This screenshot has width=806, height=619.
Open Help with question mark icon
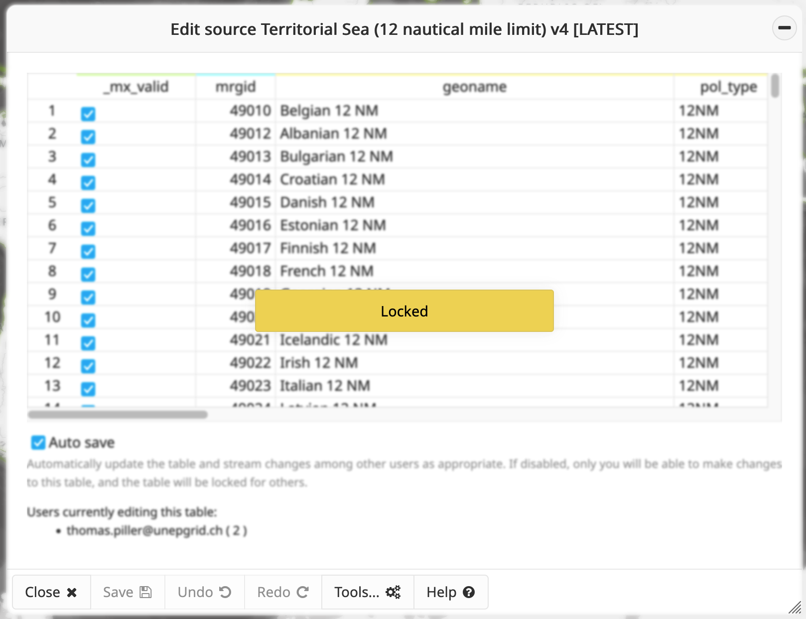click(450, 592)
